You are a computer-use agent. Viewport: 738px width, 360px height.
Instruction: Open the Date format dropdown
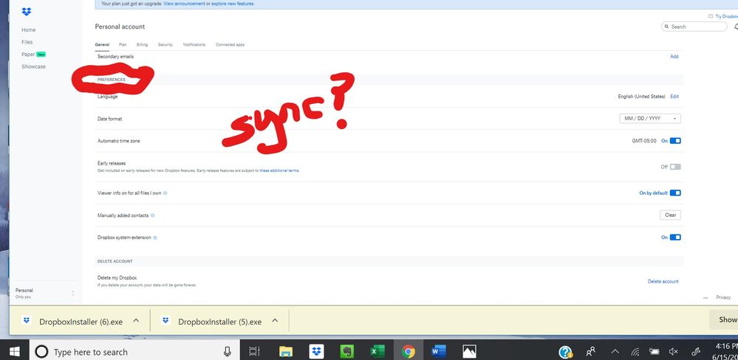649,119
